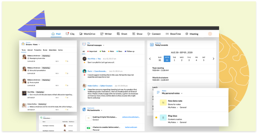Select the Mail tab in the top bar
Viewport: 258px width, 134px height.
click(56, 34)
